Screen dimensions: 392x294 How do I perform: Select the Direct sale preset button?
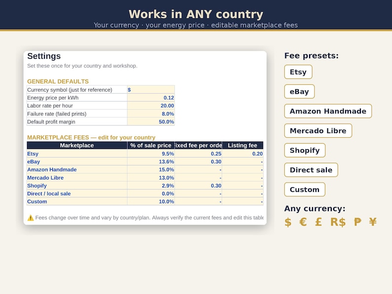[x=311, y=170]
